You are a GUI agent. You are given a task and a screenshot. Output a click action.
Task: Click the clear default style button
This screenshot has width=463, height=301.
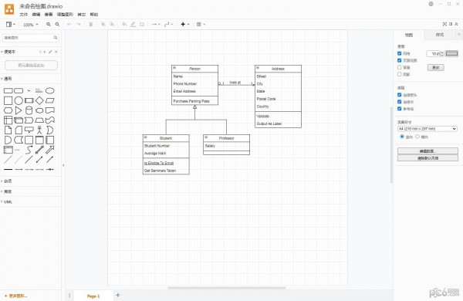pos(428,158)
